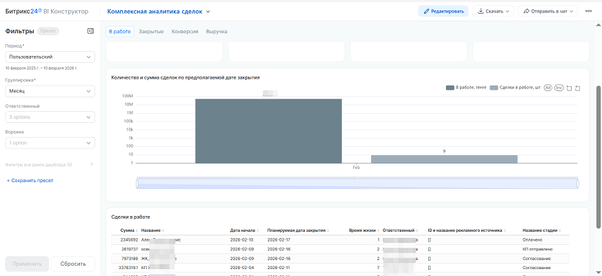Screen dimensions: 602x276
Task: Click the chart zoom reset icon
Action: [x=578, y=88]
